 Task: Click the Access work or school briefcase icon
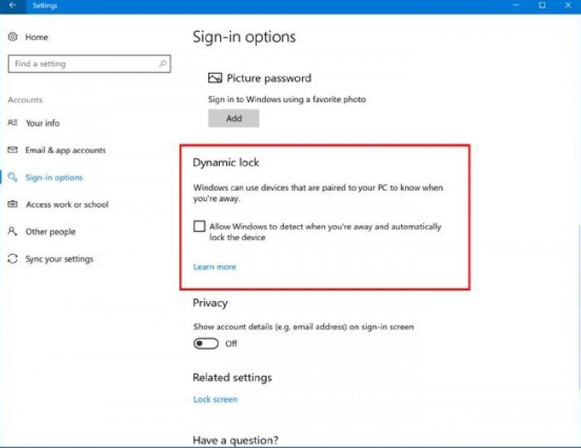pyautogui.click(x=13, y=204)
